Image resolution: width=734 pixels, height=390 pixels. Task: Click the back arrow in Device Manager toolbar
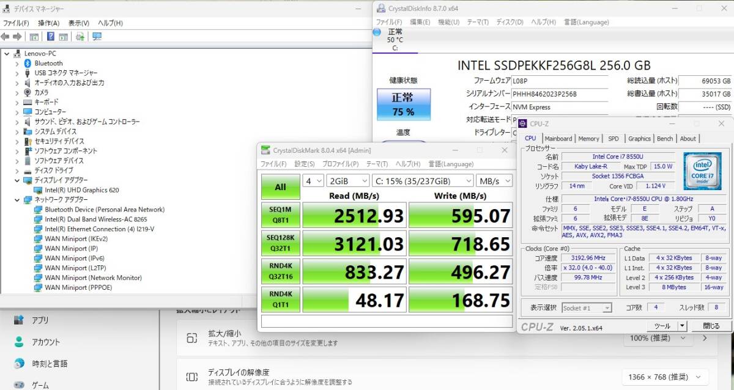[5, 37]
